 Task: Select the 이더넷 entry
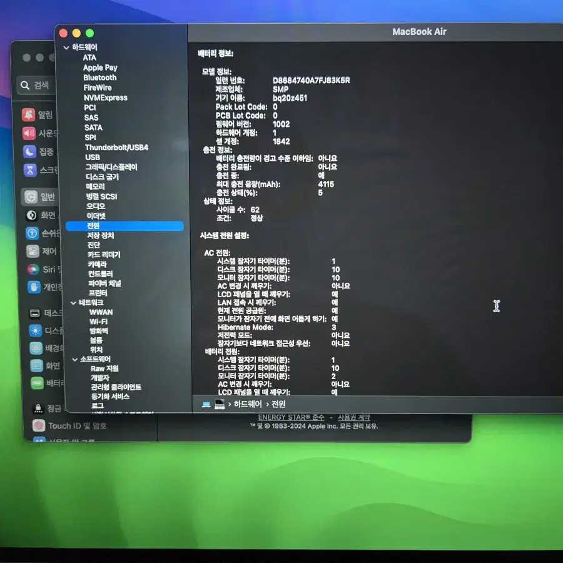coord(96,216)
